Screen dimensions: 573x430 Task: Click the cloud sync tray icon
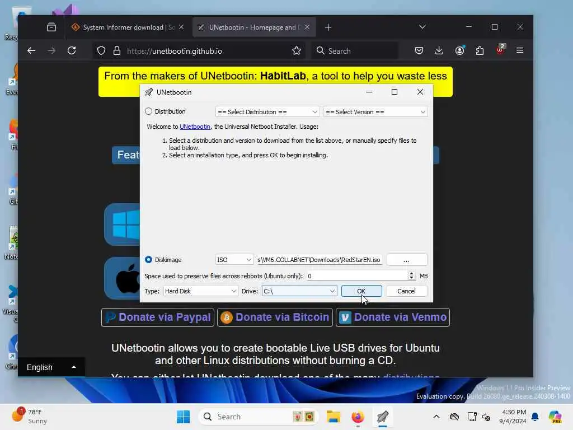tap(454, 417)
